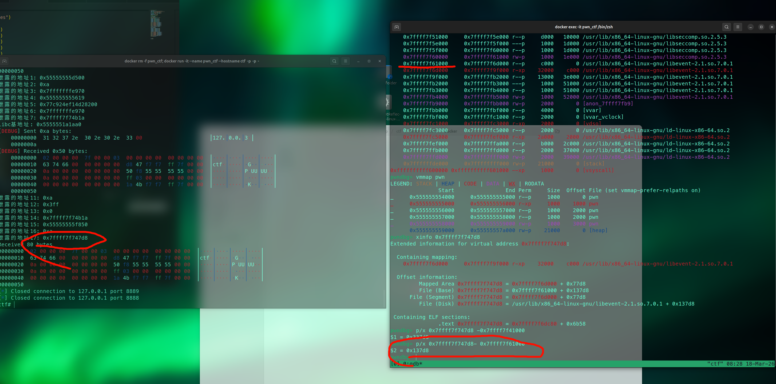Select the tmux window '0:gdb*' in status bar

412,364
